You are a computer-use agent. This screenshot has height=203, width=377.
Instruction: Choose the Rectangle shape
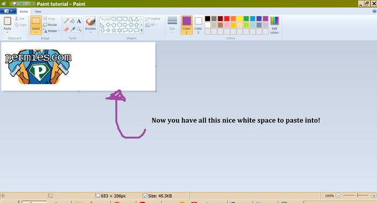[120, 19]
